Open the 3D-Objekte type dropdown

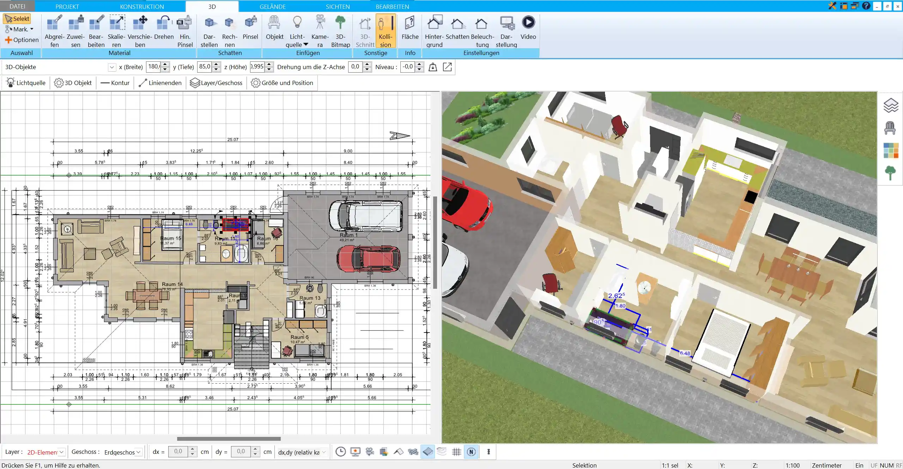click(x=112, y=67)
